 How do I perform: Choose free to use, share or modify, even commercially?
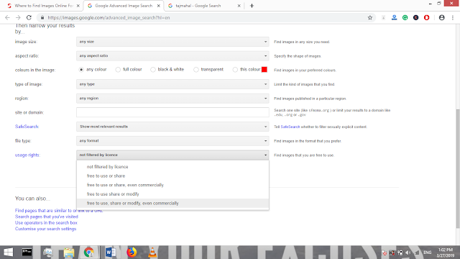click(172, 203)
